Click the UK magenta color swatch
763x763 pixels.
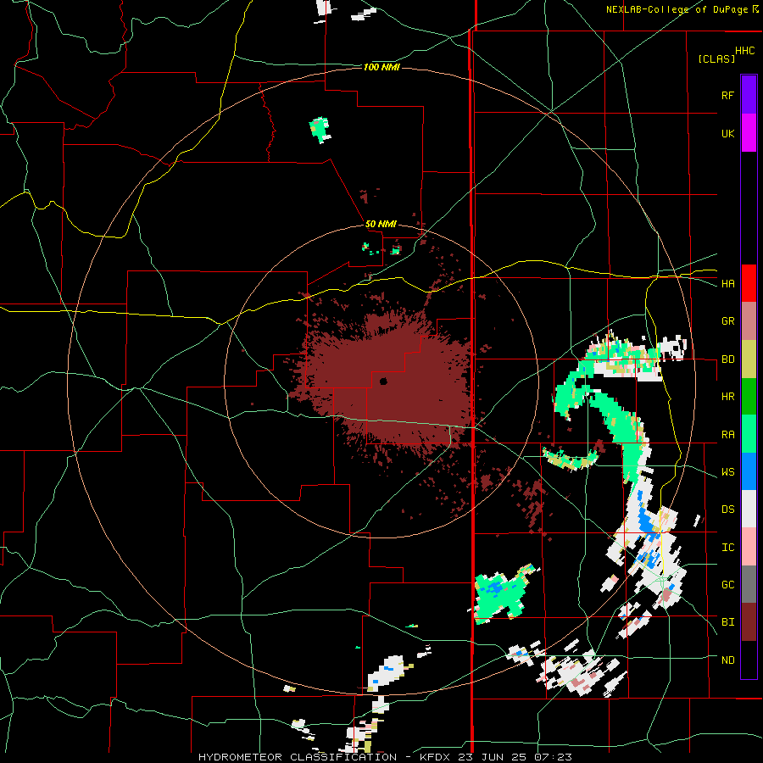749,133
